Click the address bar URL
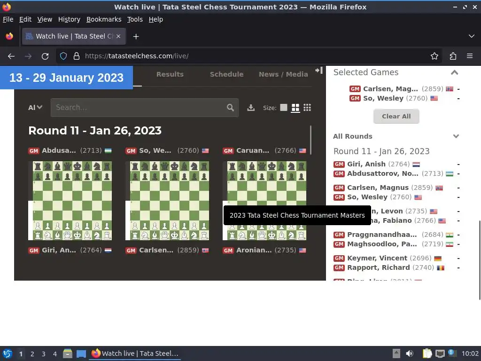This screenshot has height=361, width=481. (137, 56)
